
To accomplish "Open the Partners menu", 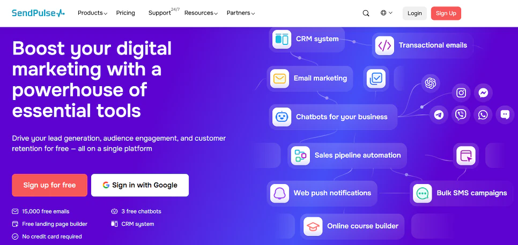I will point(240,13).
